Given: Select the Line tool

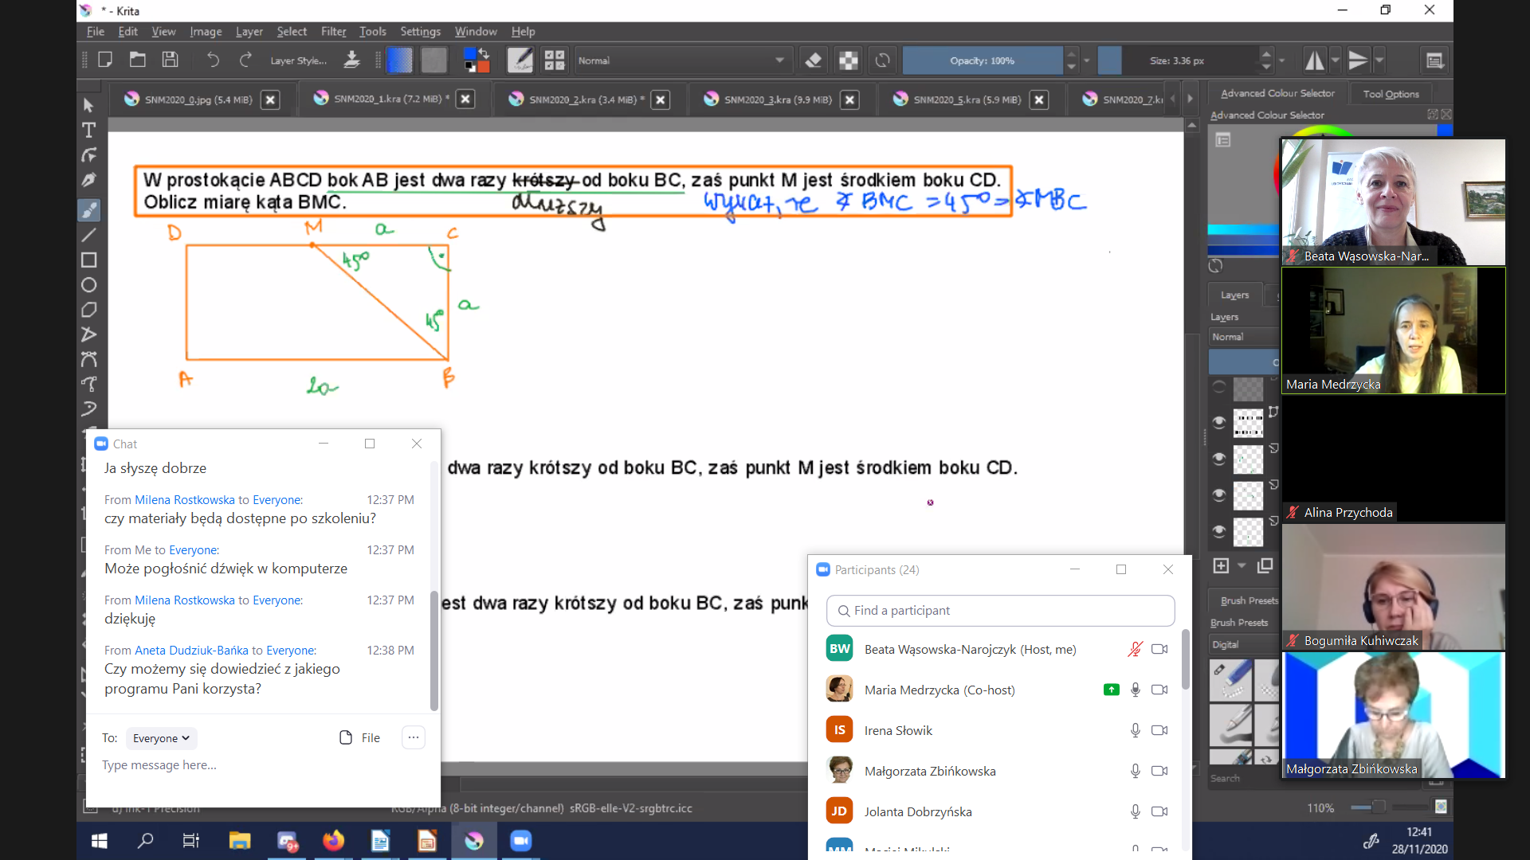Looking at the screenshot, I should (89, 235).
